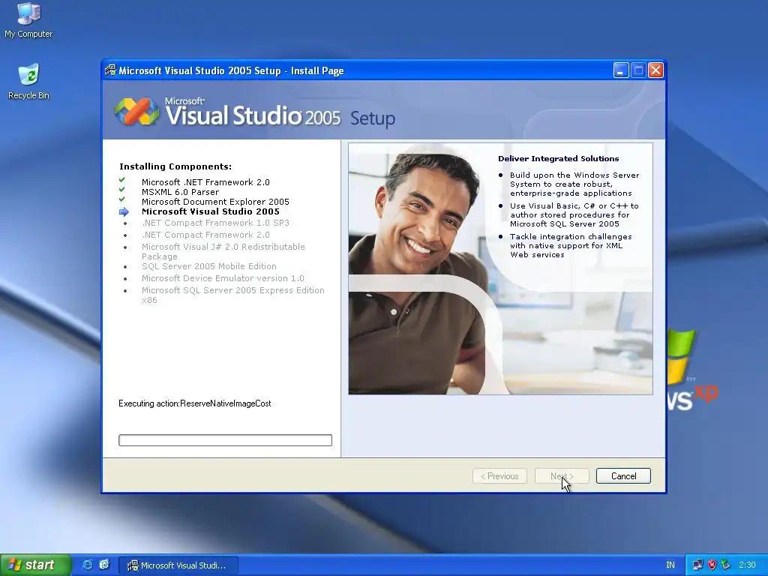Select Microsoft Visual J# 2.0 Redistributable Package
This screenshot has width=768, height=576.
223,251
